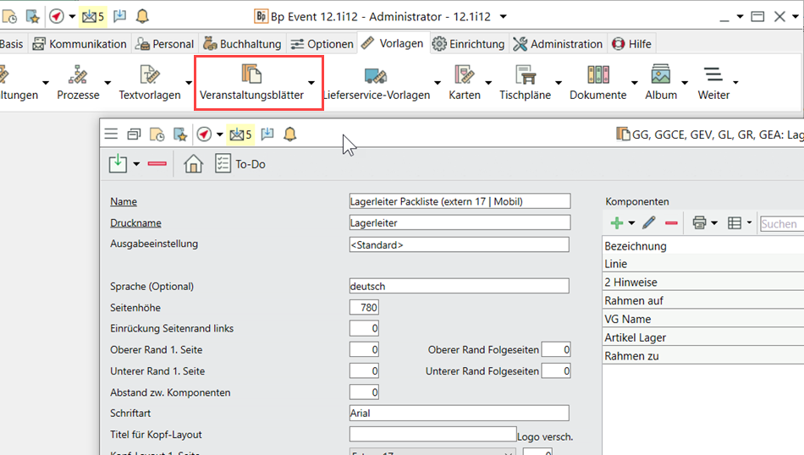Expand the green plus add-component dropdown

coord(631,223)
